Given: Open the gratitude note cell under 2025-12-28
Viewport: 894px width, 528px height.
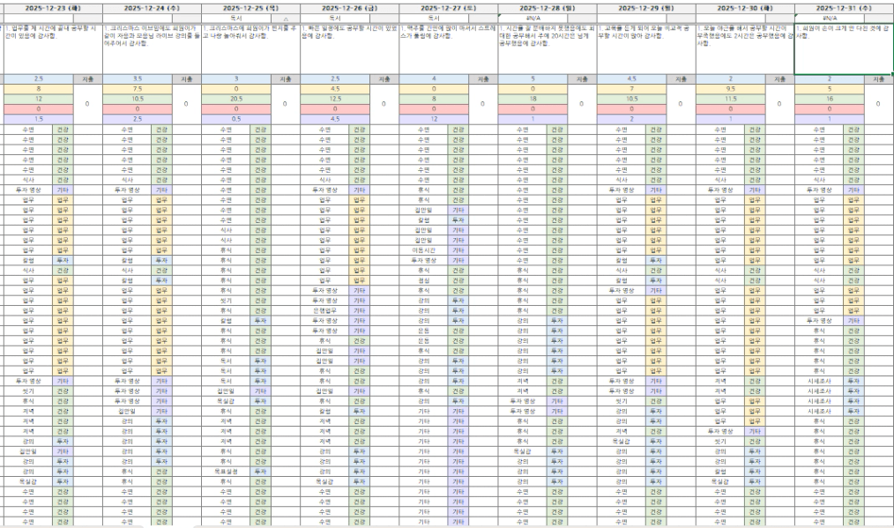Looking at the screenshot, I should tap(548, 49).
